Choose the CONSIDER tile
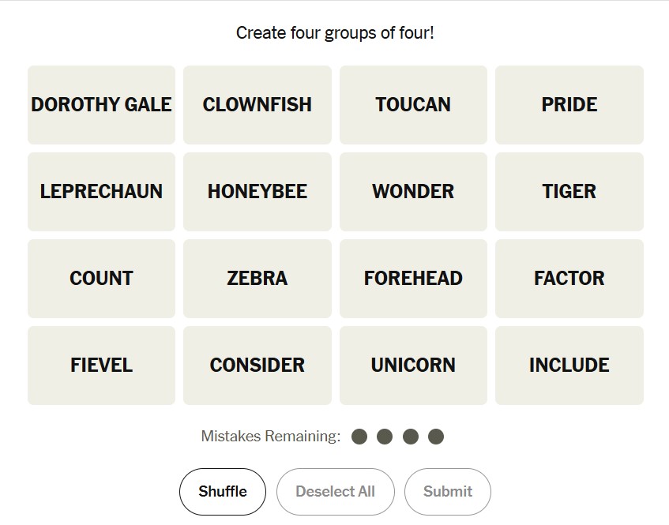This screenshot has width=669, height=525. (x=257, y=366)
